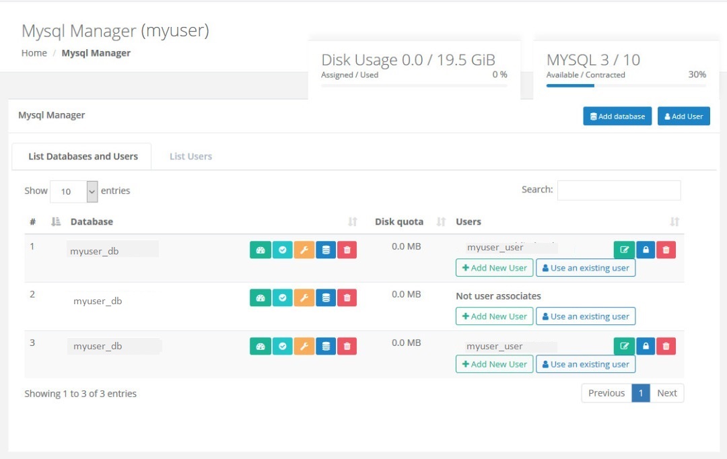Click the blue database icon in row 3
727x459 pixels.
click(326, 347)
